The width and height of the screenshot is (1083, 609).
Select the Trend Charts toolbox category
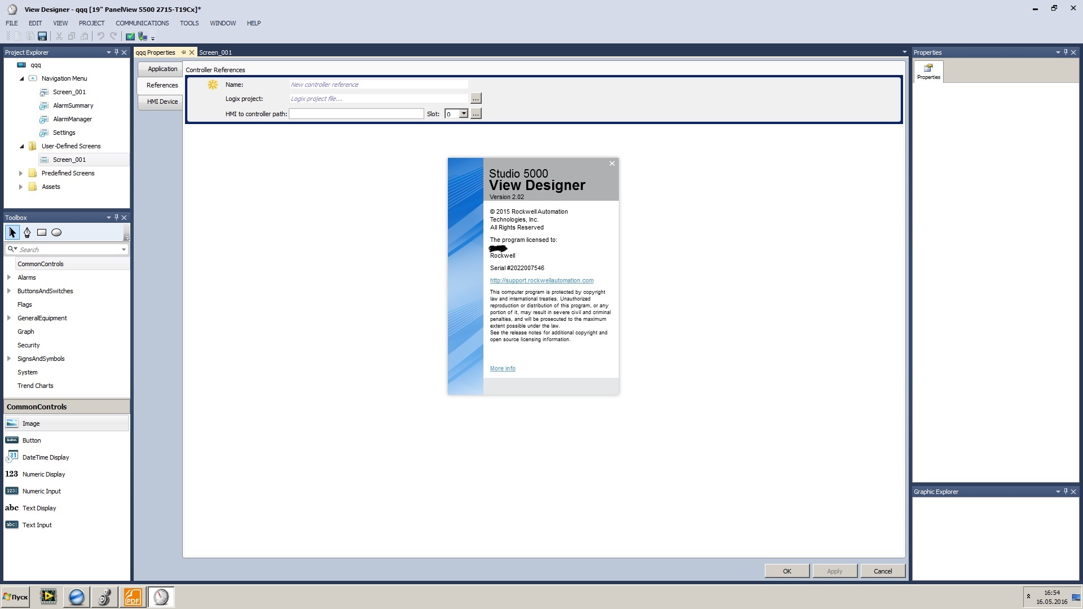(35, 386)
